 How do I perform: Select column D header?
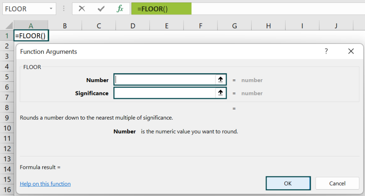[133, 25]
